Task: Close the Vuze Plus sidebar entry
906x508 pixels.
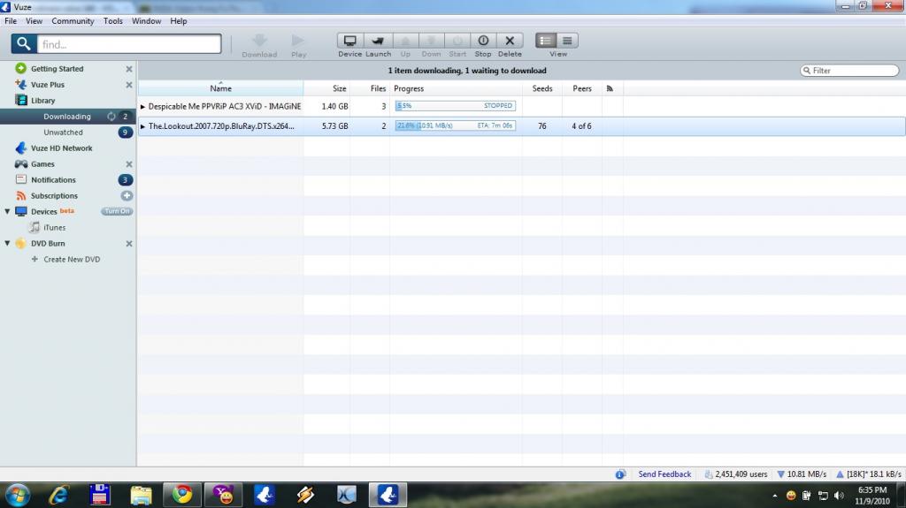Action: click(x=129, y=85)
